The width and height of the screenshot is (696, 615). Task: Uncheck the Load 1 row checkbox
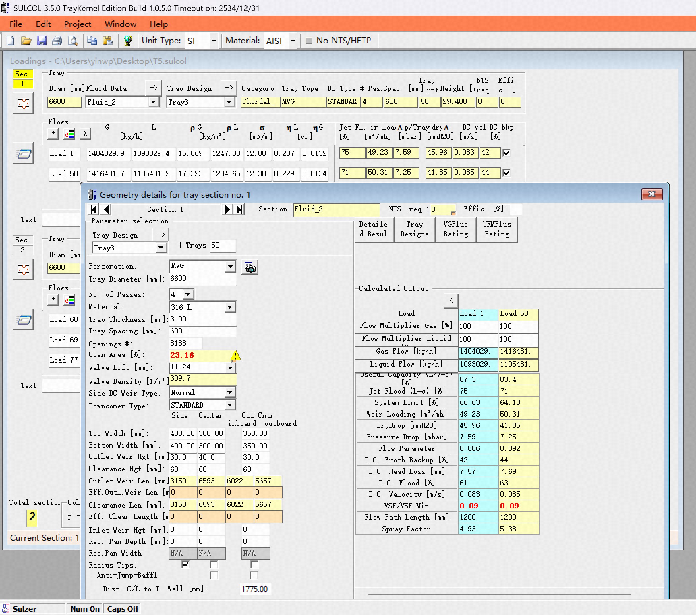coord(507,153)
